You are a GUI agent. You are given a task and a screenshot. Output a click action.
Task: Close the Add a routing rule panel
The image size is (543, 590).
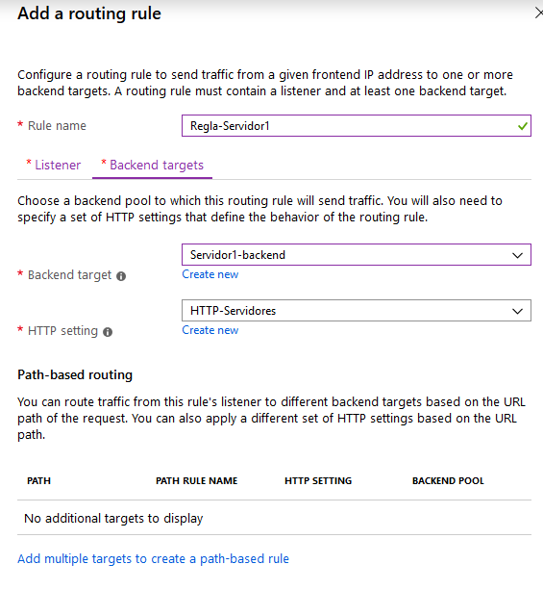click(539, 13)
